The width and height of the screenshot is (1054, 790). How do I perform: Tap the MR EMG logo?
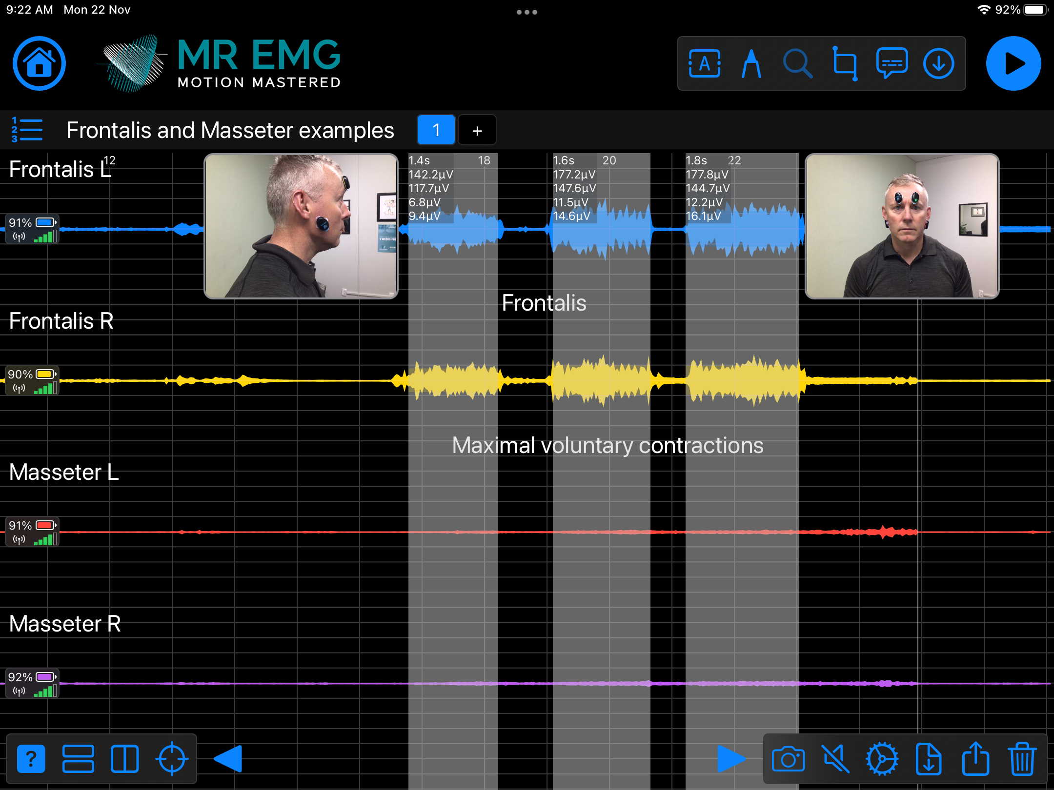(220, 63)
